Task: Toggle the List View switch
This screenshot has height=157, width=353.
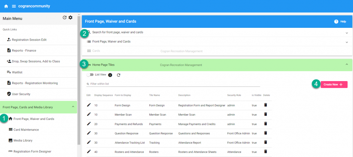Action: point(90,74)
